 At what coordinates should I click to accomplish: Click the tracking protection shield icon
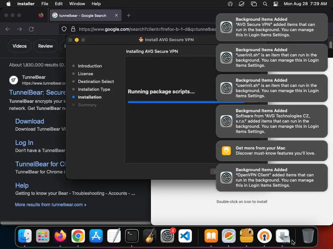pyautogui.click(x=64, y=29)
